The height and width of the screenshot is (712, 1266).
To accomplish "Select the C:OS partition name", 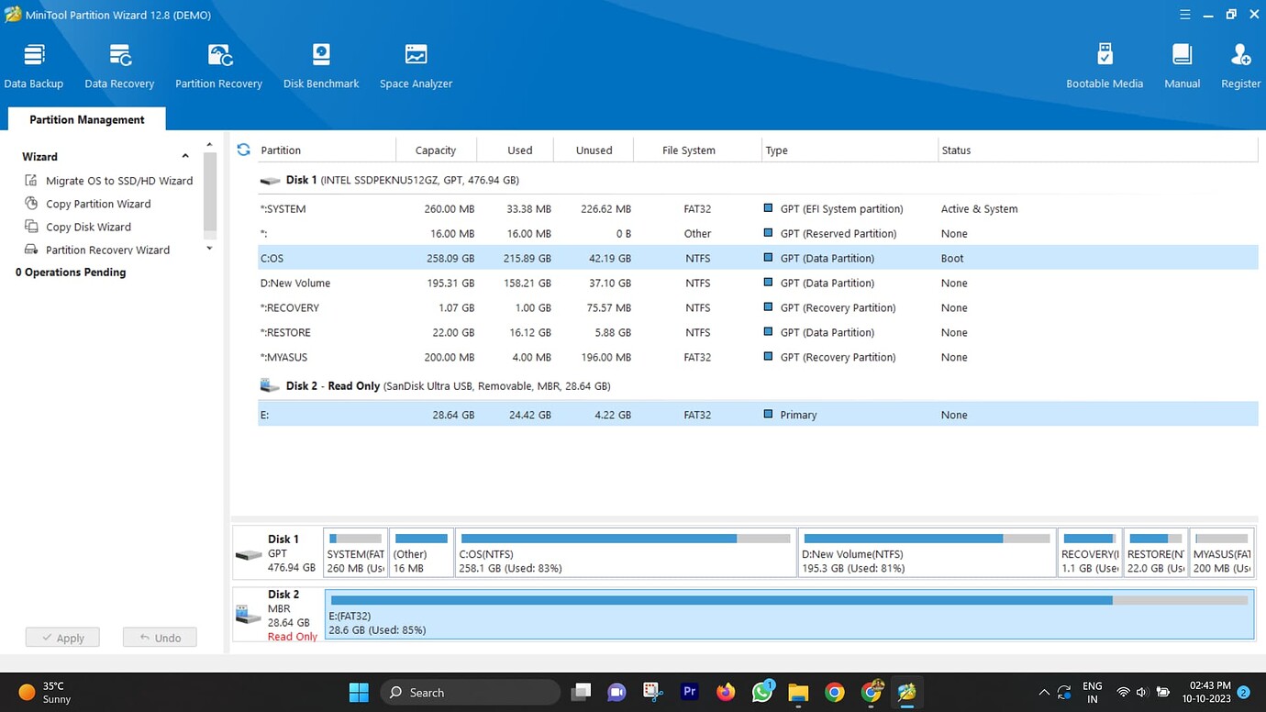I will coord(272,258).
